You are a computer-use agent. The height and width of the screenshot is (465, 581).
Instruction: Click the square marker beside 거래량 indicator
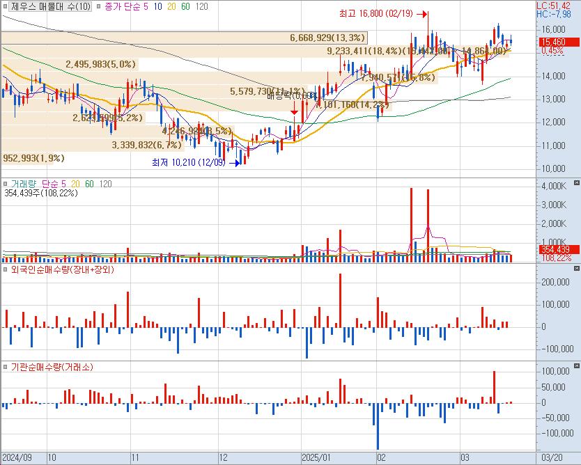coord(6,183)
